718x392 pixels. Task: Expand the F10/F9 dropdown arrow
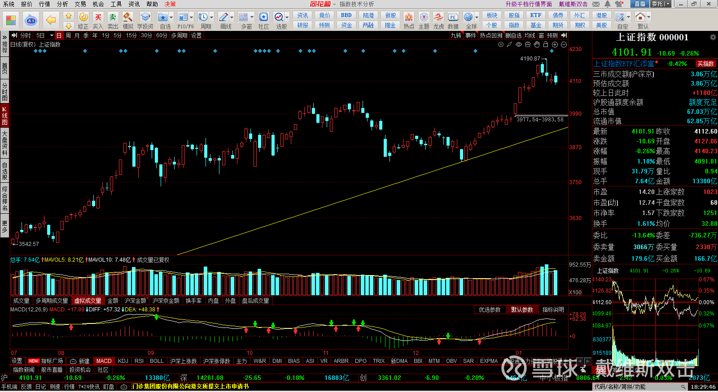point(191,17)
